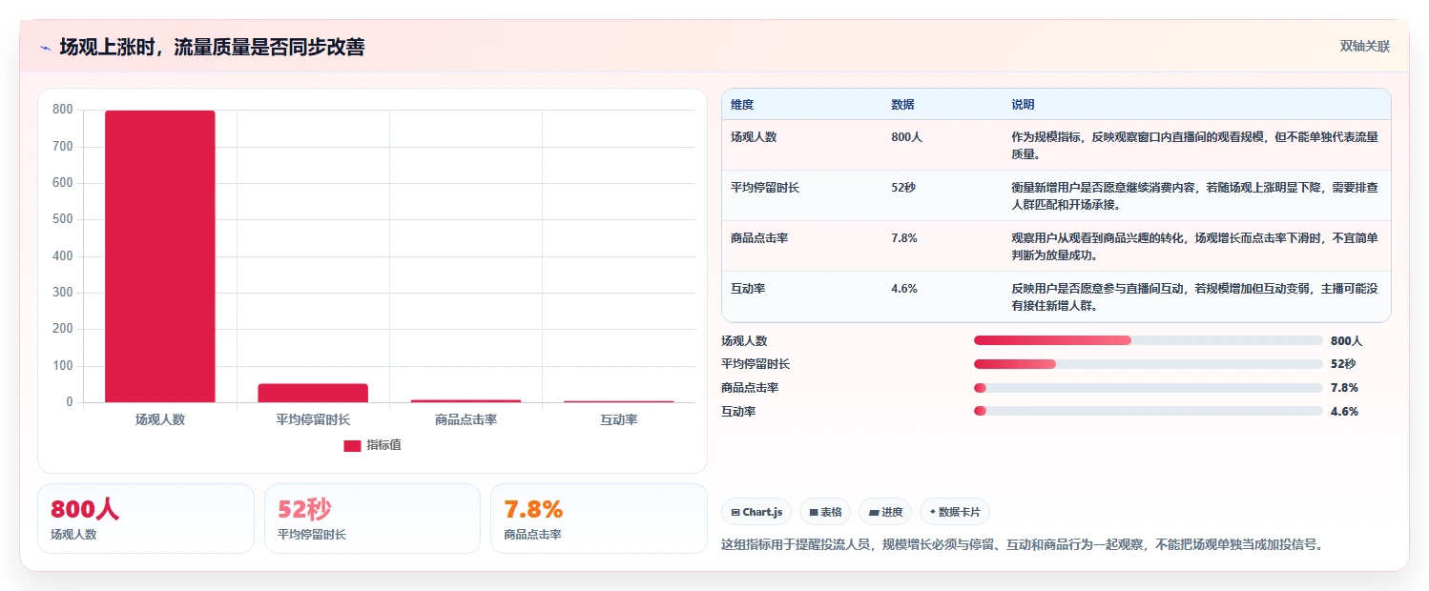Click the 52秒 cell in the table
Image resolution: width=1429 pixels, height=591 pixels.
pos(903,188)
